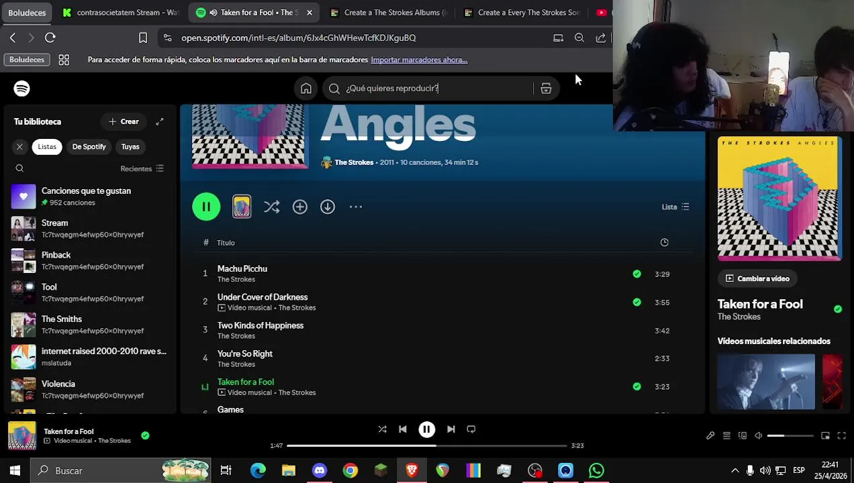The image size is (854, 483).
Task: Mute audio with the speaker icon
Action: (x=759, y=436)
